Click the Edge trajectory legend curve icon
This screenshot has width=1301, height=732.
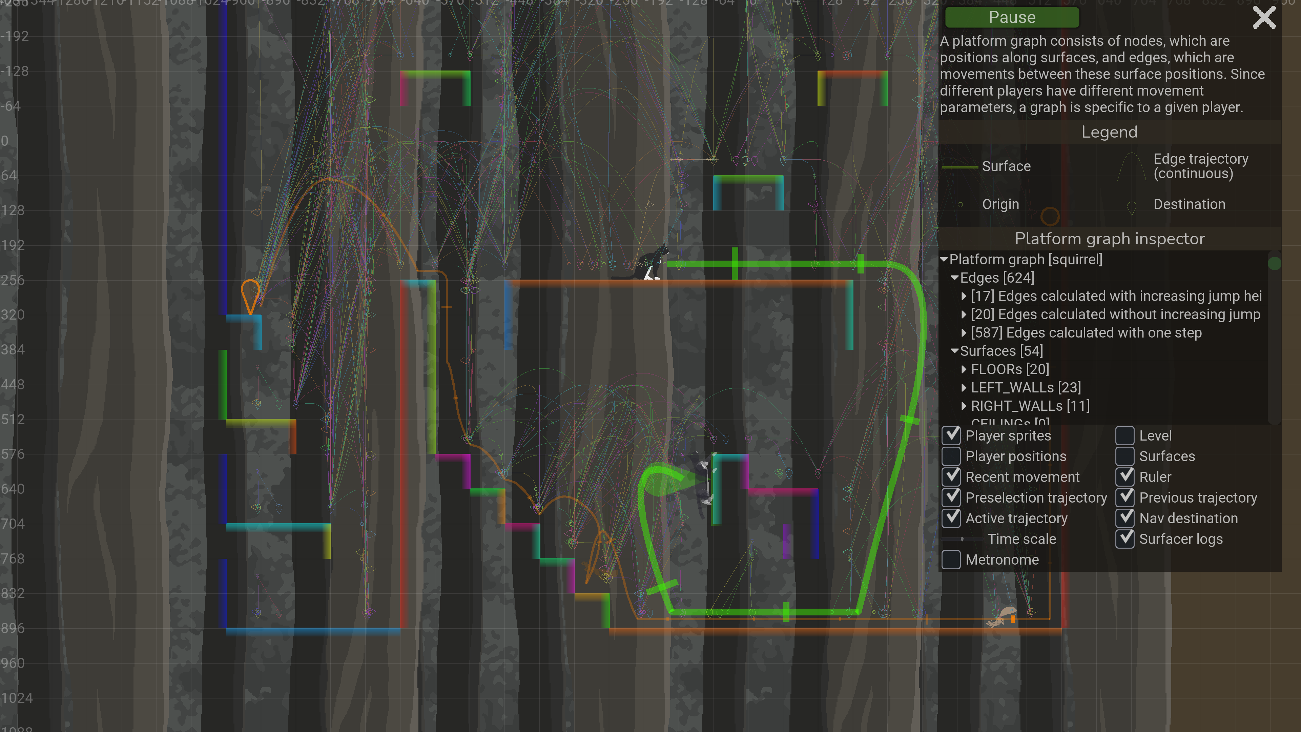click(1131, 167)
